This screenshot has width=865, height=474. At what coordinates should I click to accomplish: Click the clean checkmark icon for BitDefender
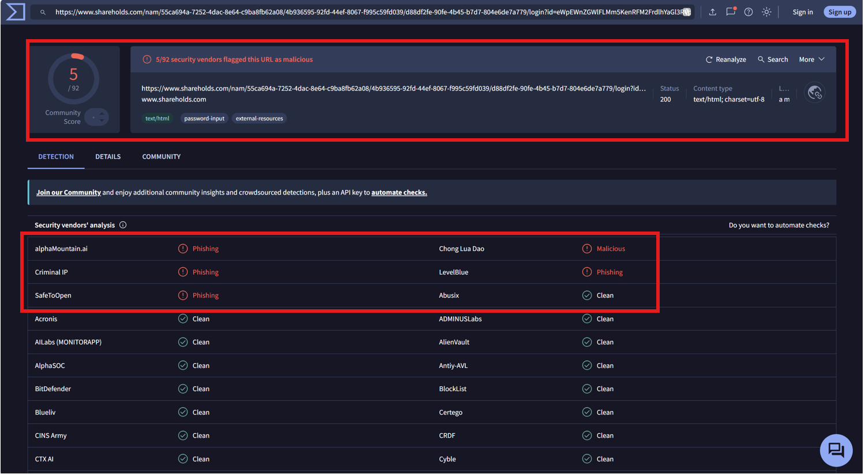point(183,389)
